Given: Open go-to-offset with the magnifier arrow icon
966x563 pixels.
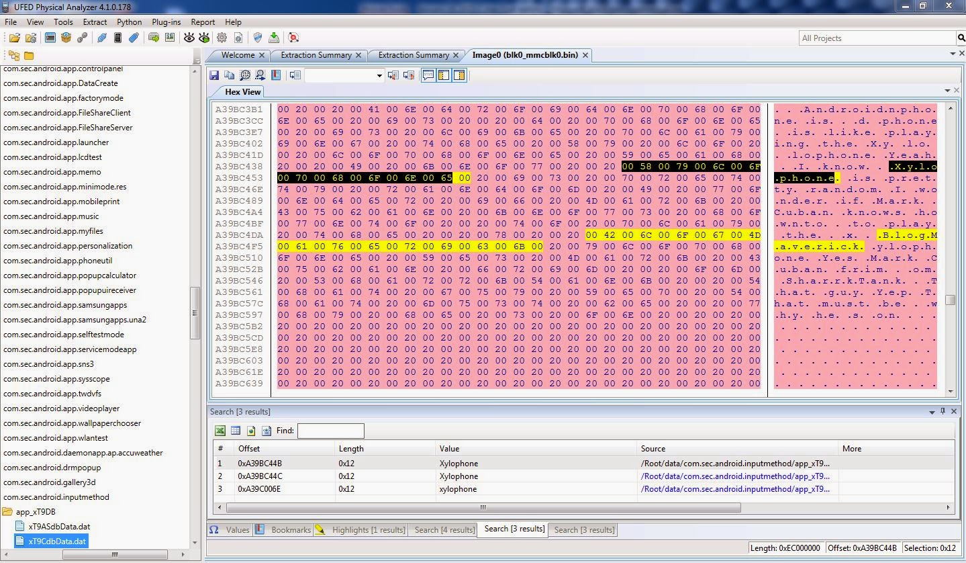Looking at the screenshot, I should pos(260,75).
